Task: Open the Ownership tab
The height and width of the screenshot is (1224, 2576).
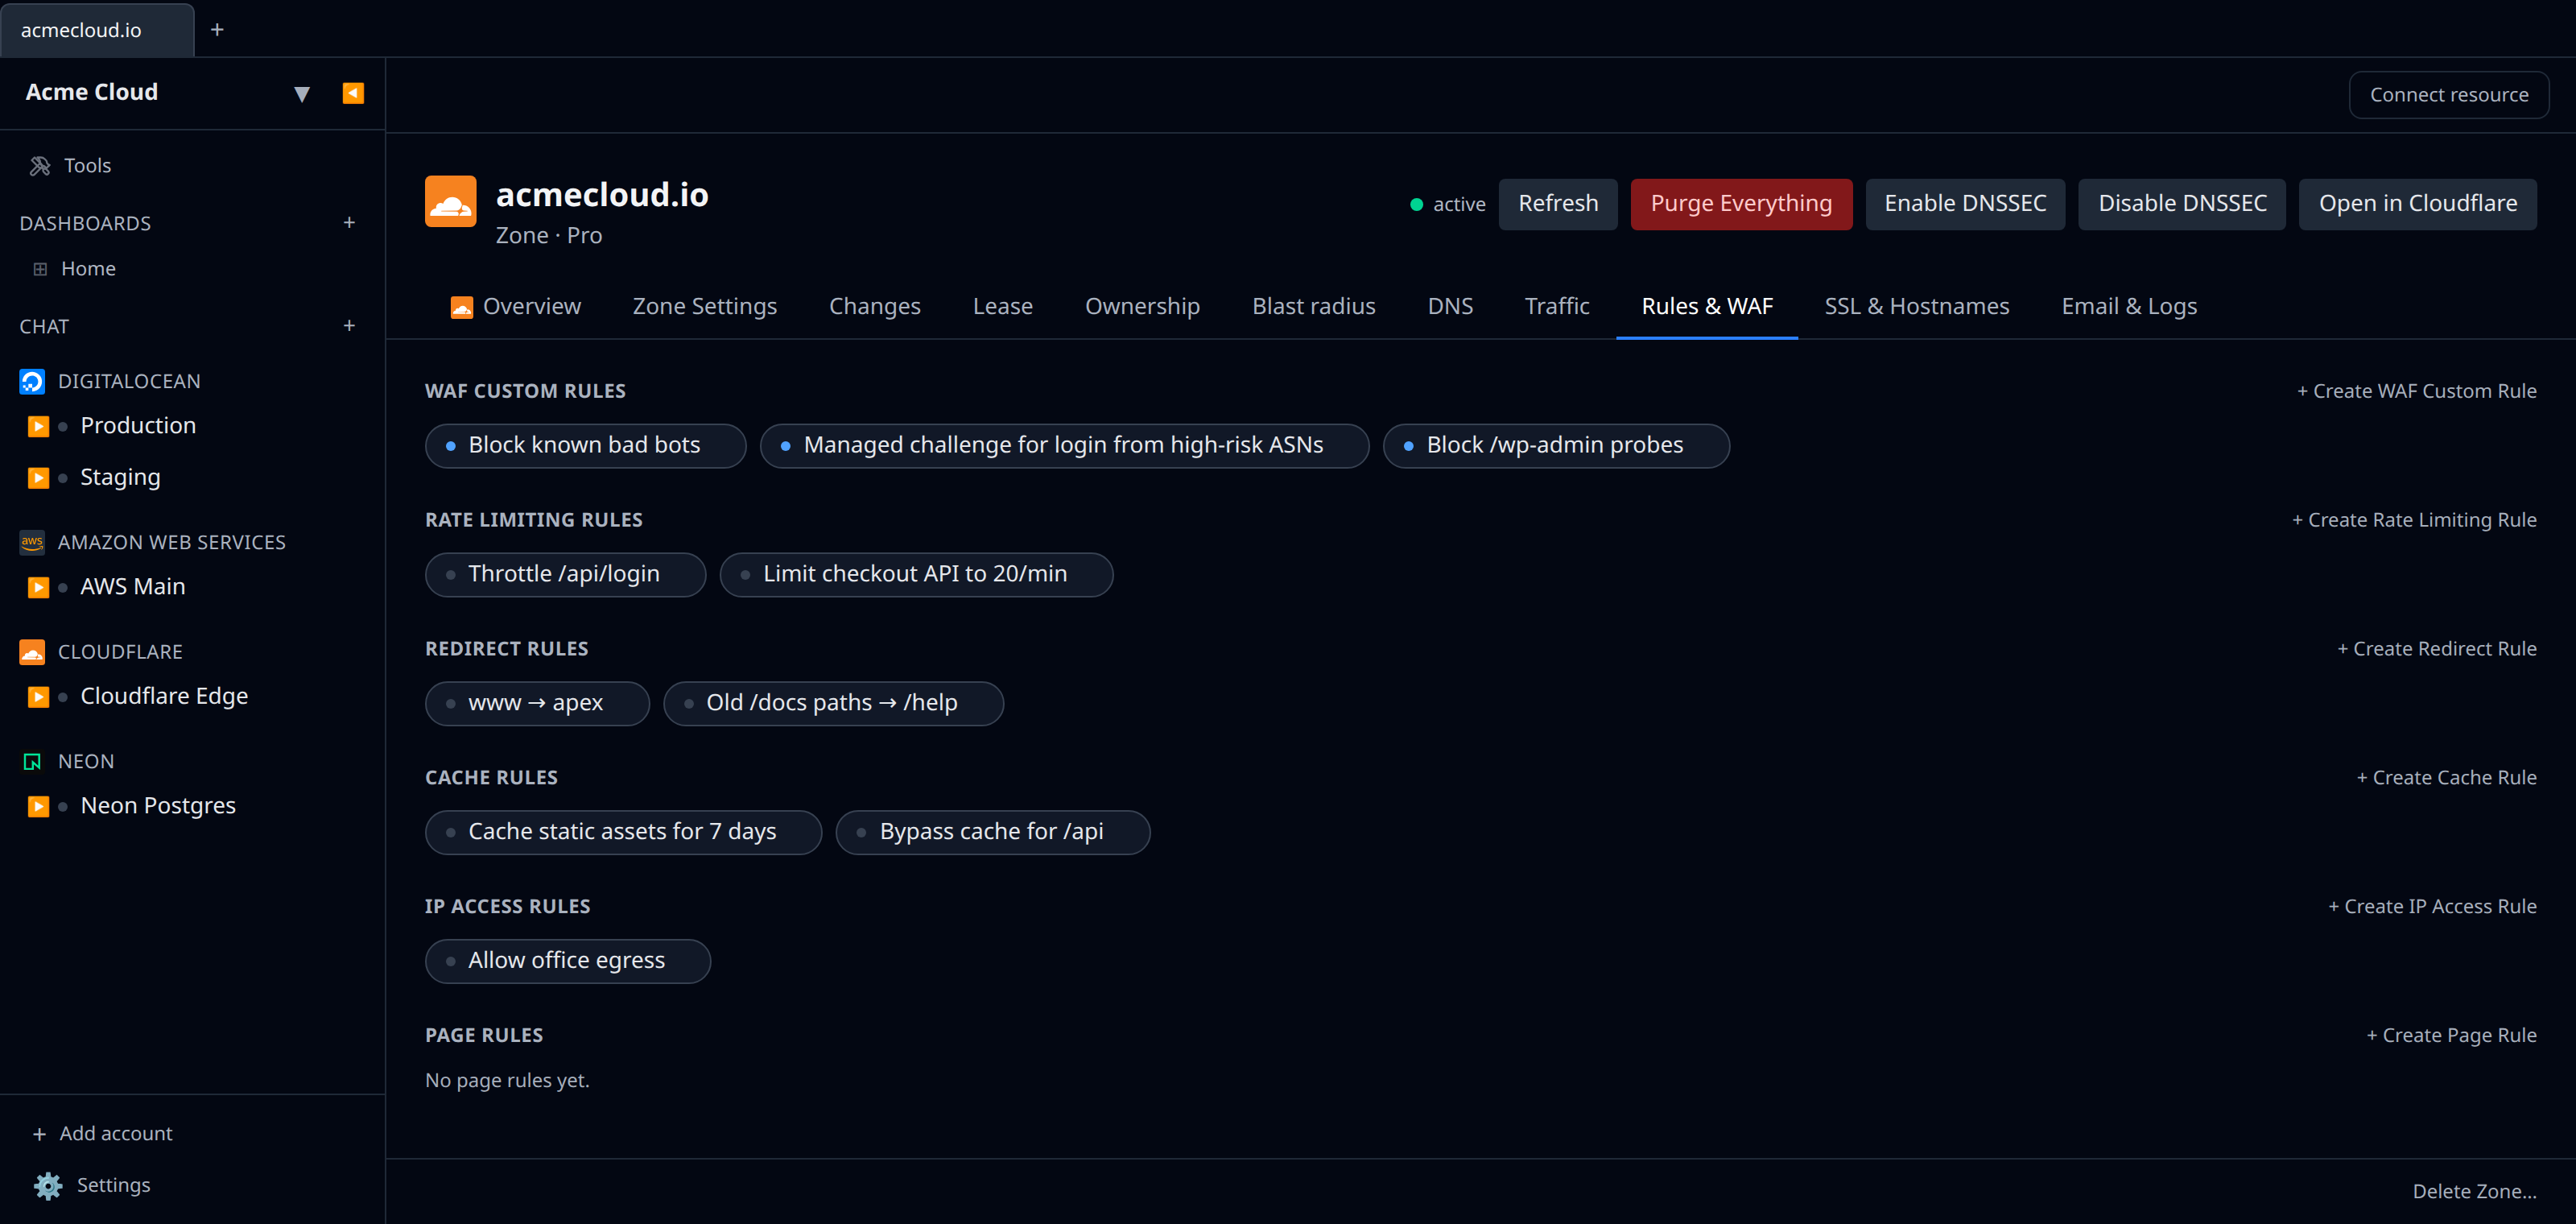Action: (1142, 306)
